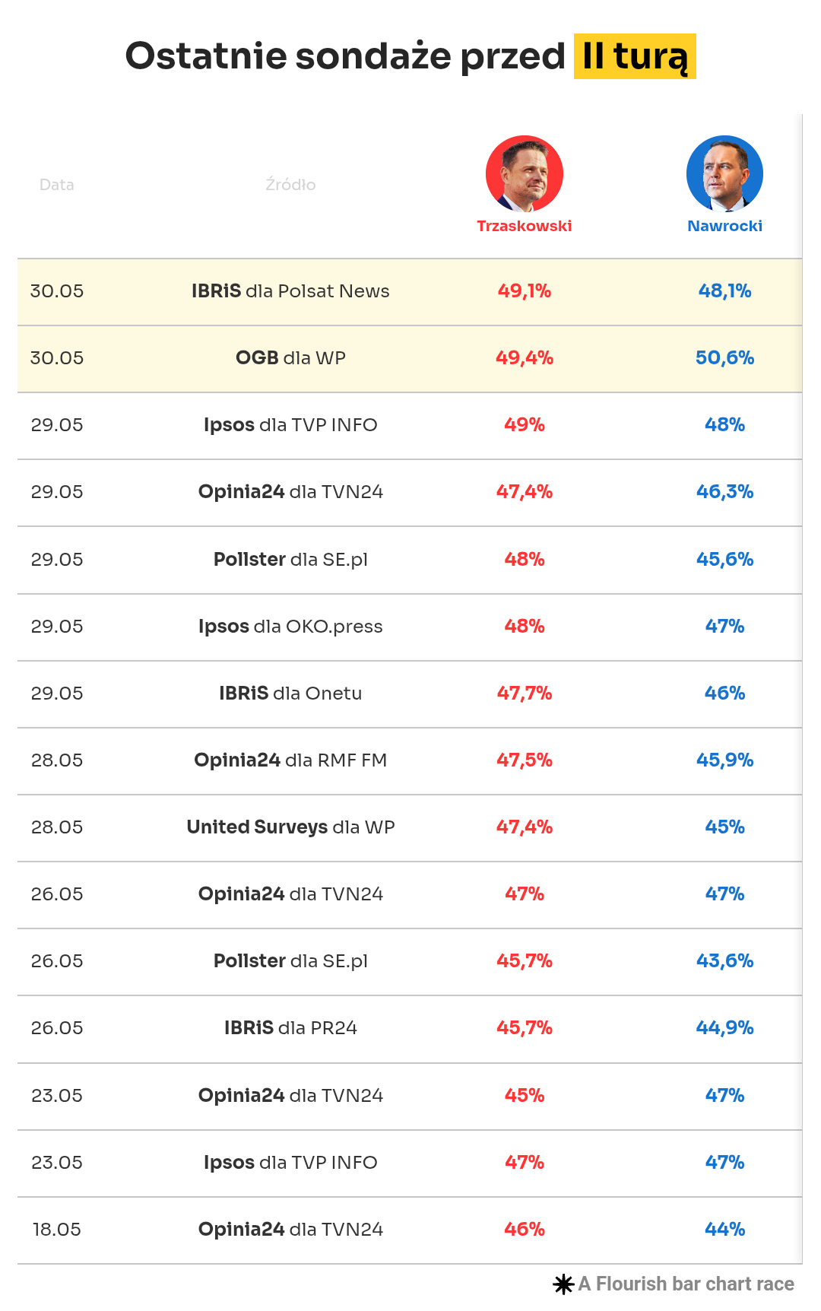
Task: Click the Flourish asterisk logo icon
Action: [x=563, y=1284]
